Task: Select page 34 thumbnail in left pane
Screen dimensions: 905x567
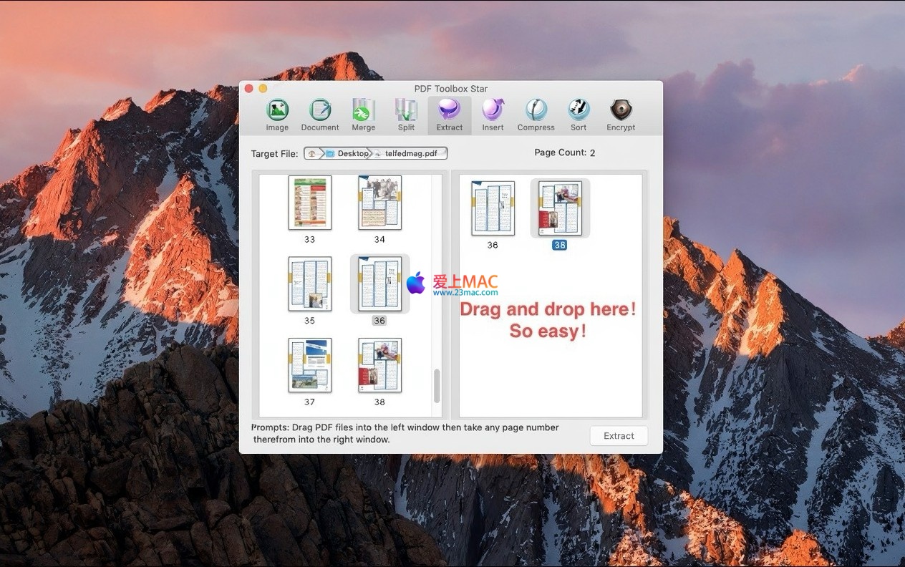Action: 379,203
